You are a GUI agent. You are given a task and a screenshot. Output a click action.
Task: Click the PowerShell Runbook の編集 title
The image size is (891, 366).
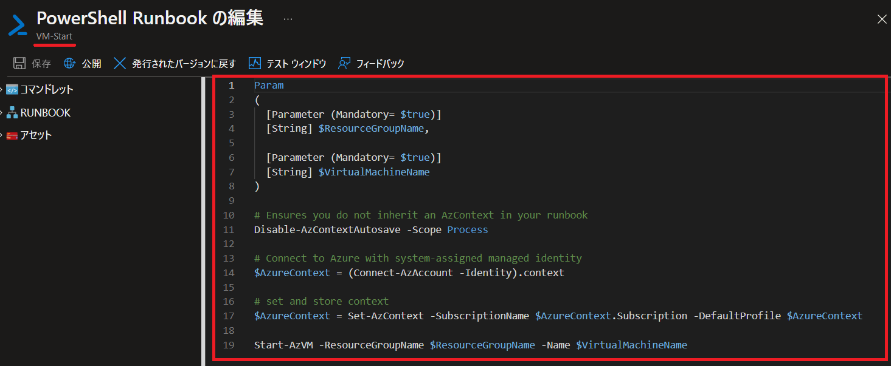tap(150, 18)
